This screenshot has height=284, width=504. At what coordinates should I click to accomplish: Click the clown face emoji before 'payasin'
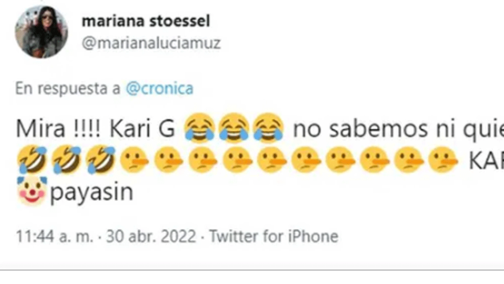(31, 192)
